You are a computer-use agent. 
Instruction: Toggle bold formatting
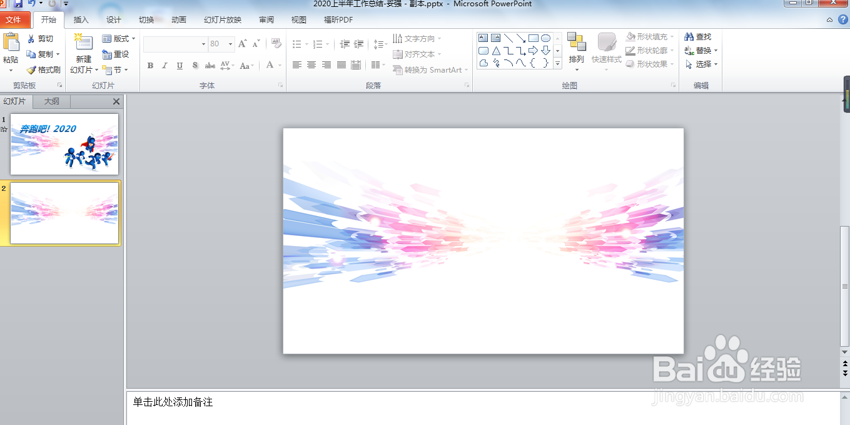[150, 65]
